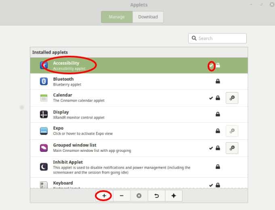This screenshot has height=210, width=275.
Task: Open Grouped window list configuration gears
Action: [232, 148]
